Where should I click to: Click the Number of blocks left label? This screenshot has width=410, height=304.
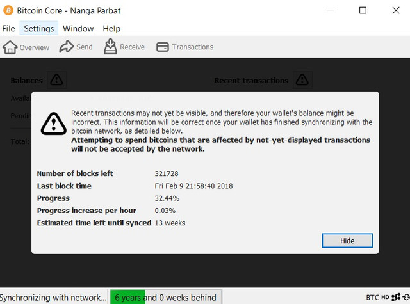(x=75, y=173)
